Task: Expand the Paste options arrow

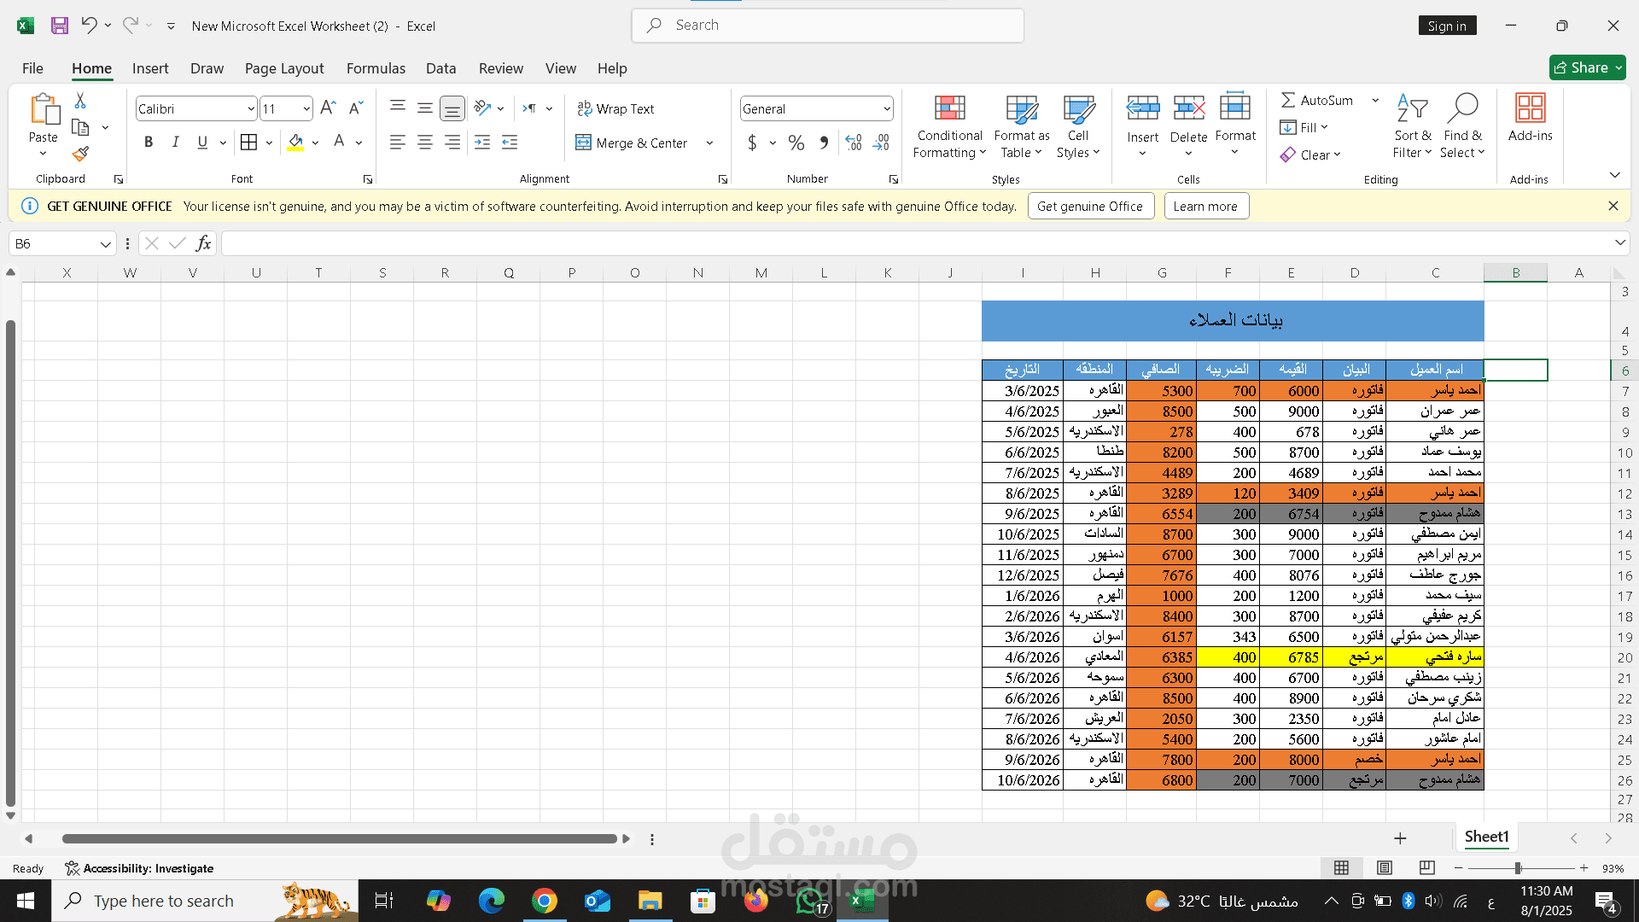Action: 43,154
